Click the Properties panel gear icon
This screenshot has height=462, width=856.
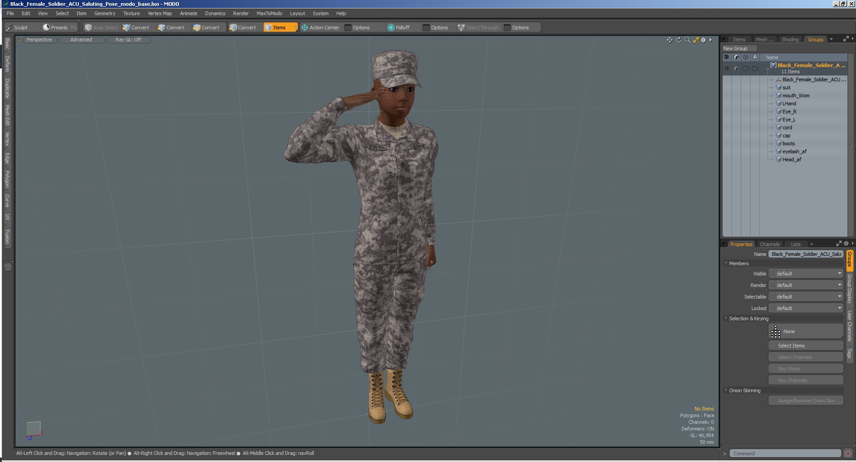(x=846, y=244)
